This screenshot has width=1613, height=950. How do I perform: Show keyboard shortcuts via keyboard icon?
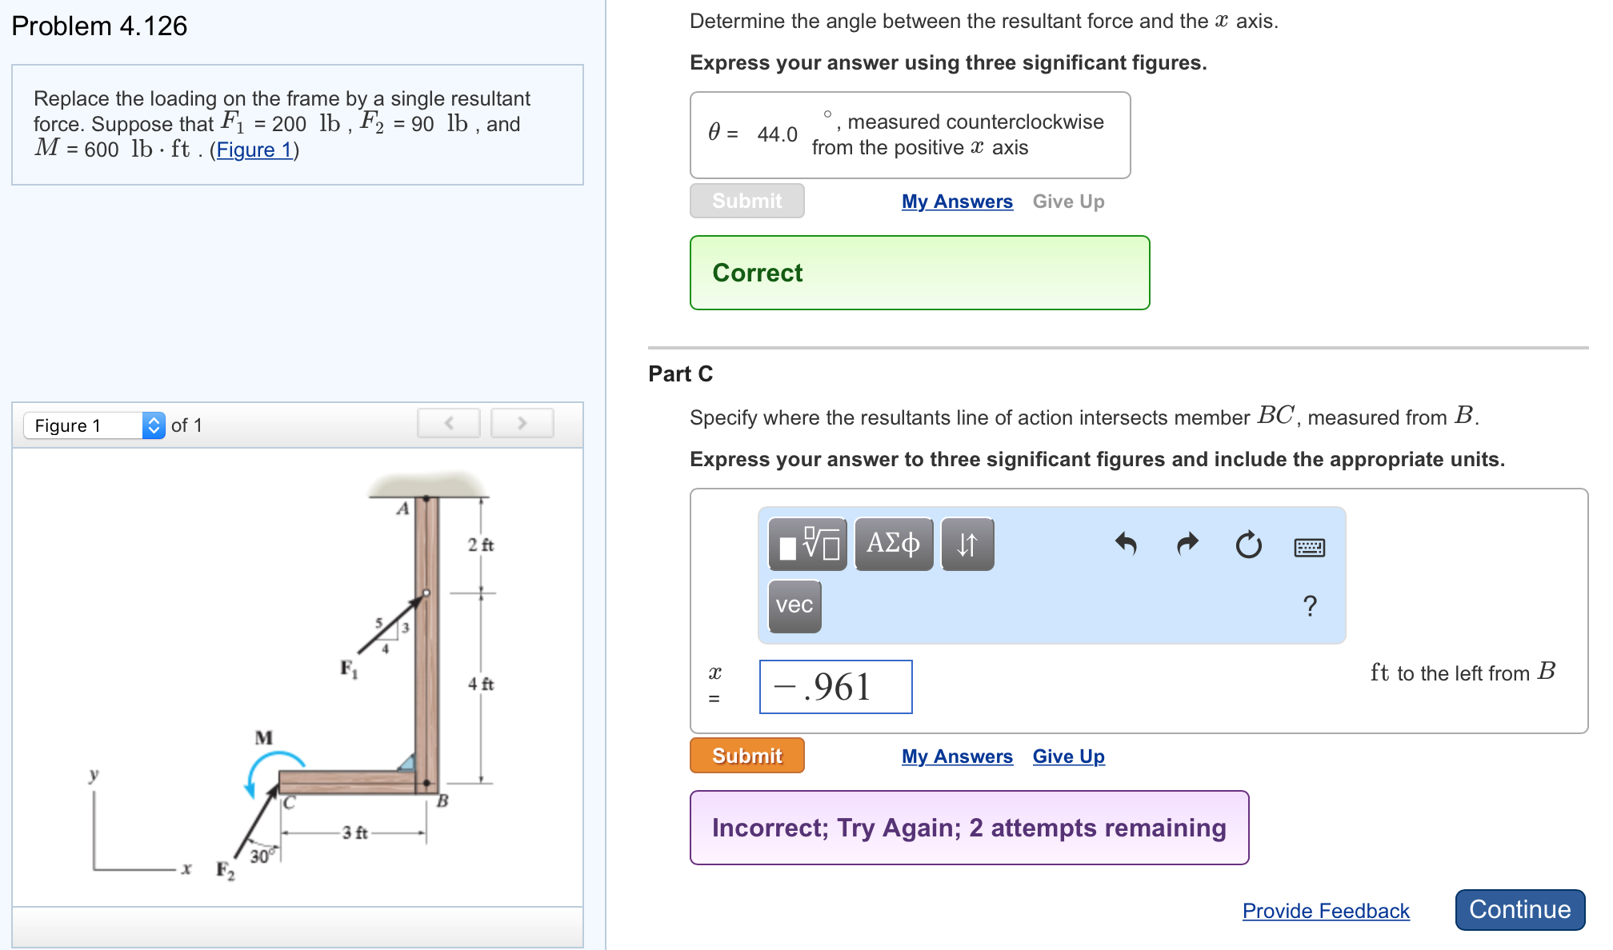[1310, 548]
